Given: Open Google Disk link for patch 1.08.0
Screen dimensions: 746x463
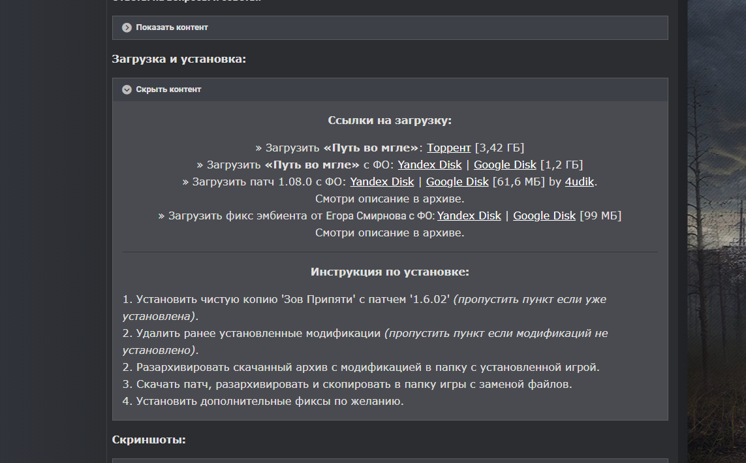Looking at the screenshot, I should (458, 182).
